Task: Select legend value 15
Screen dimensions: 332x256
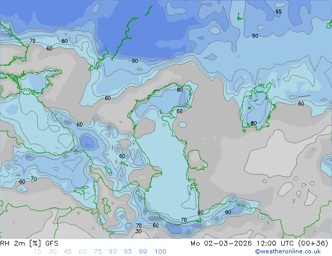Action: click(37, 252)
